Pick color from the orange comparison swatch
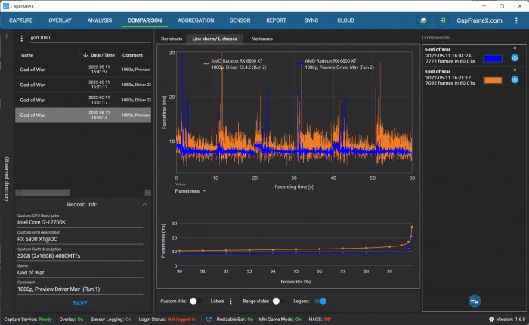 click(x=493, y=80)
